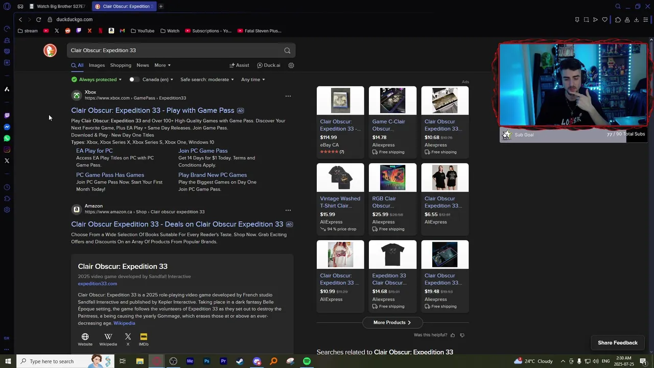
Task: Open the stream bookmarks folder
Action: pos(28,31)
